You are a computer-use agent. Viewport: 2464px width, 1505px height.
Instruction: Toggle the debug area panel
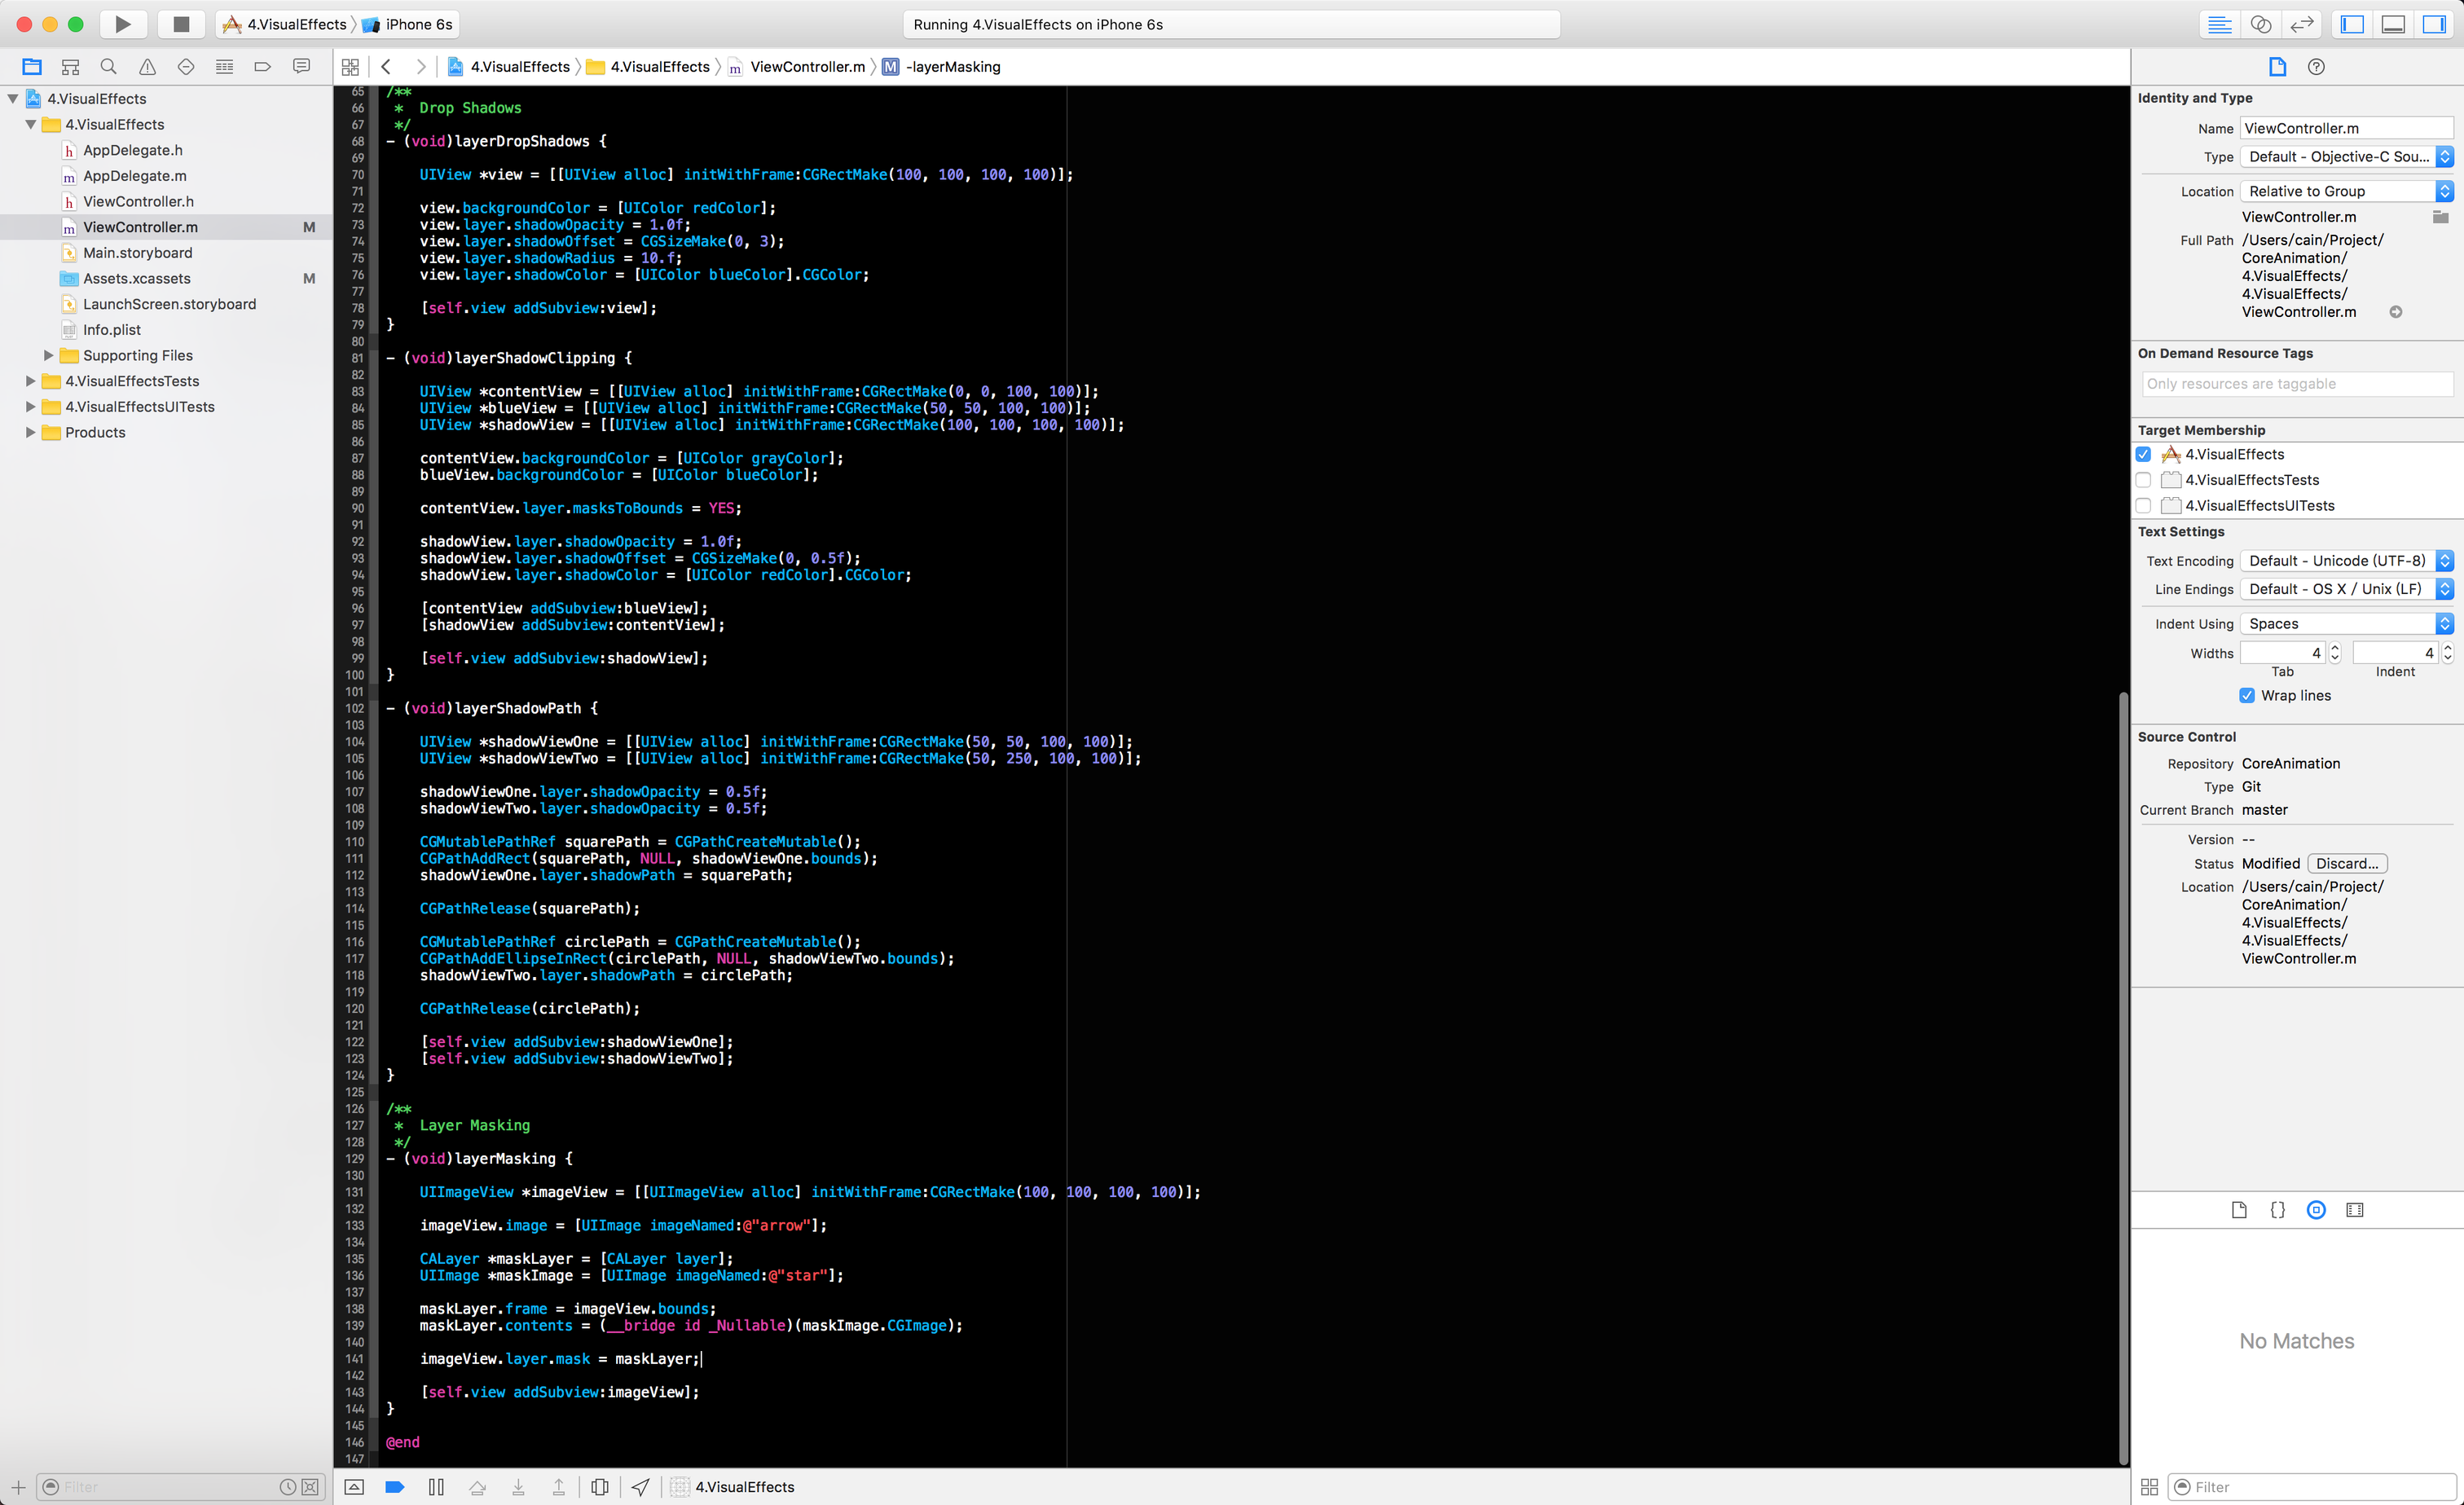[x=2393, y=24]
